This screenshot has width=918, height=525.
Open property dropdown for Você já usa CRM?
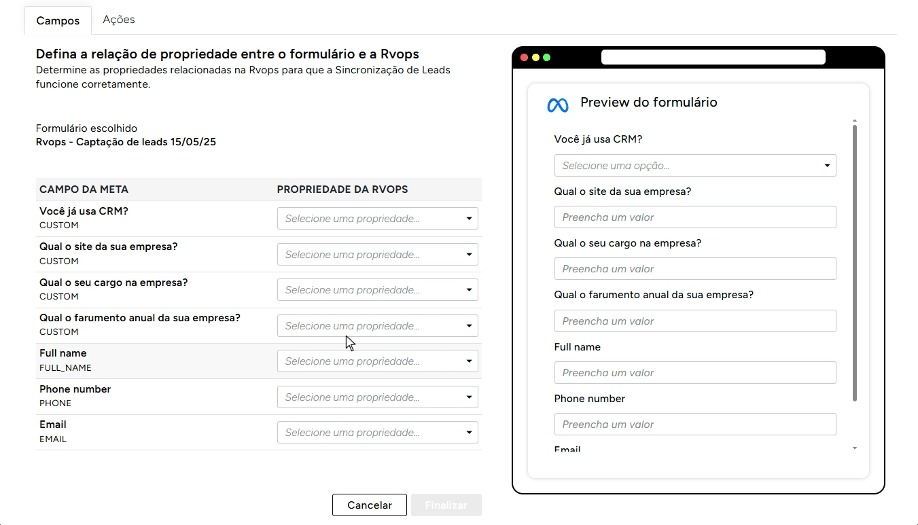tap(377, 219)
